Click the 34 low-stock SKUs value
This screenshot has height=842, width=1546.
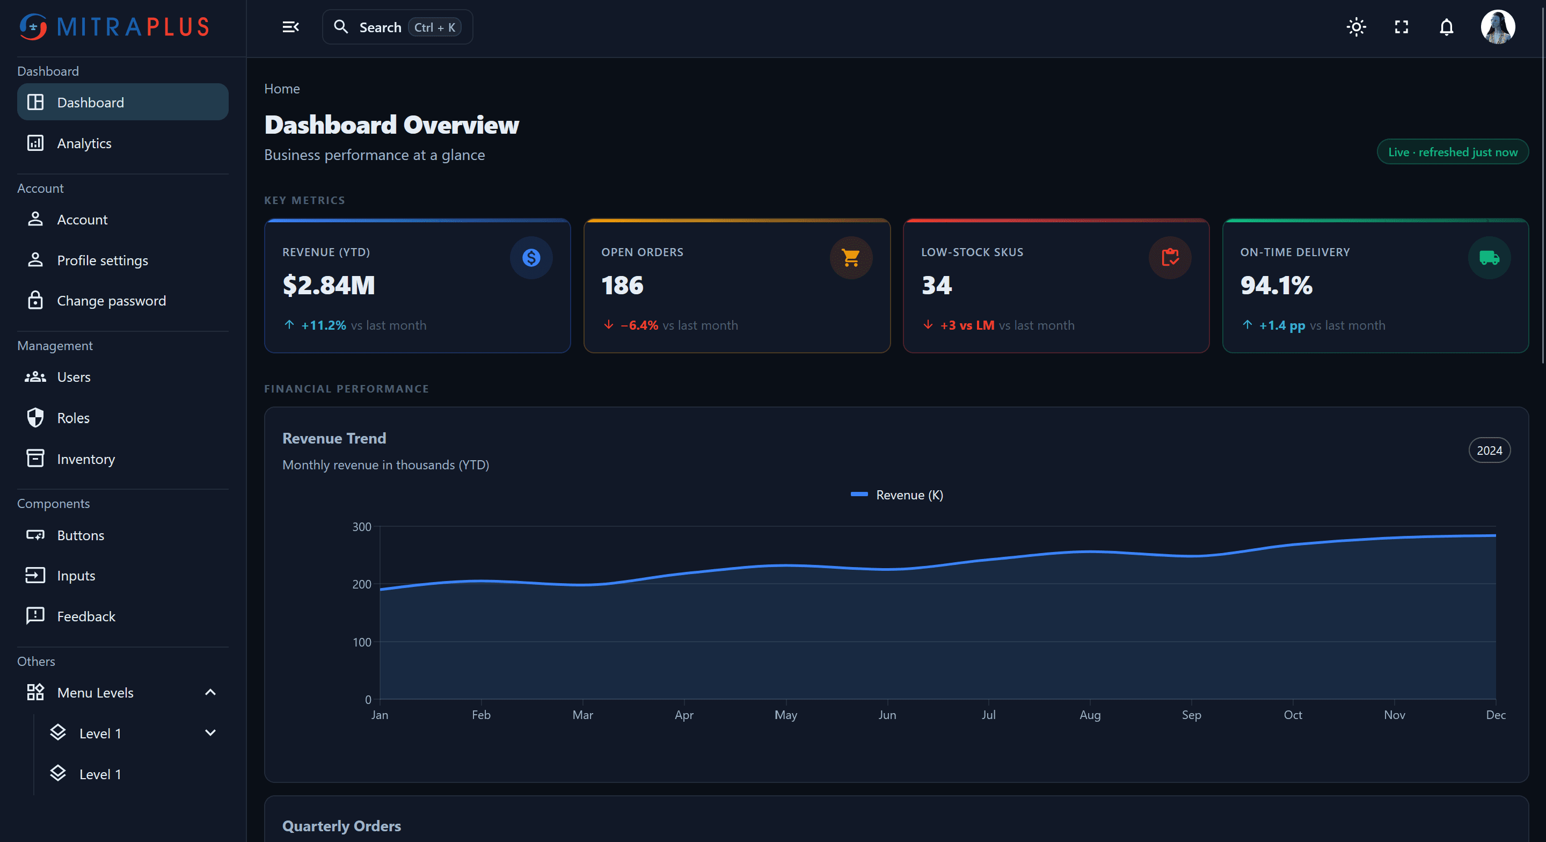[x=936, y=285]
